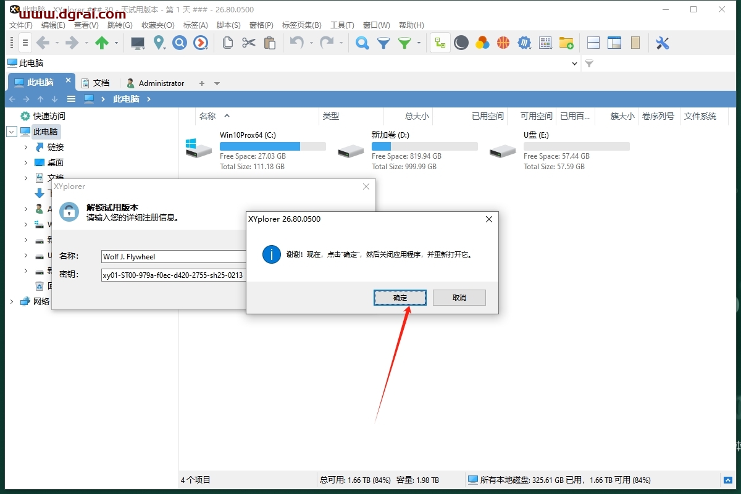Click the Copy toolbar icon
The width and height of the screenshot is (741, 494).
click(x=228, y=43)
